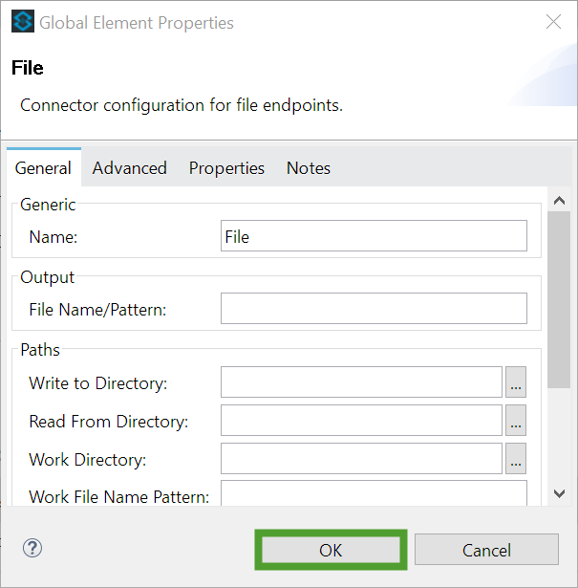Image resolution: width=578 pixels, height=588 pixels.
Task: Browse for Work Directory path
Action: (516, 459)
